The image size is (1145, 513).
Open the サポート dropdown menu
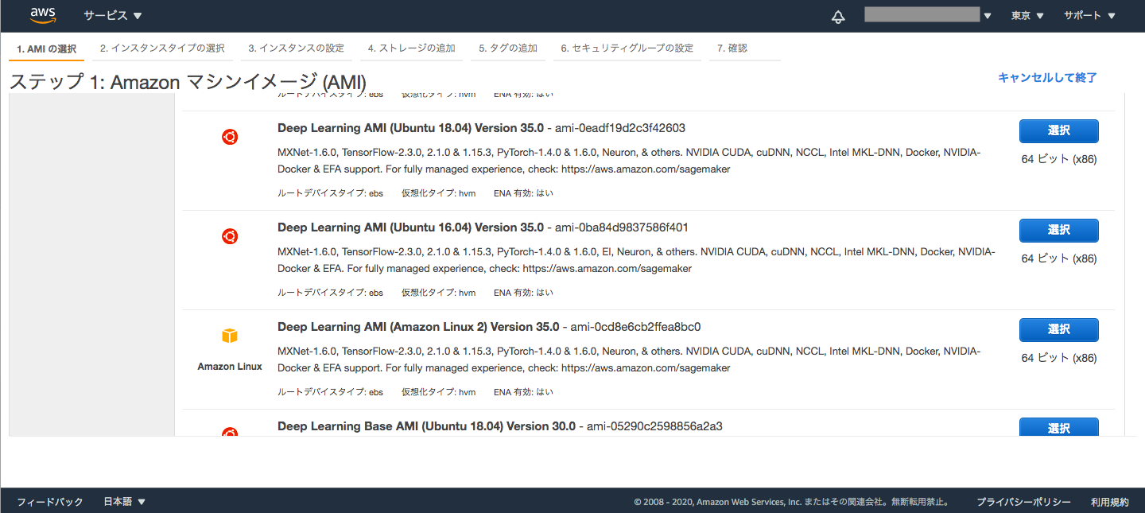tap(1089, 16)
